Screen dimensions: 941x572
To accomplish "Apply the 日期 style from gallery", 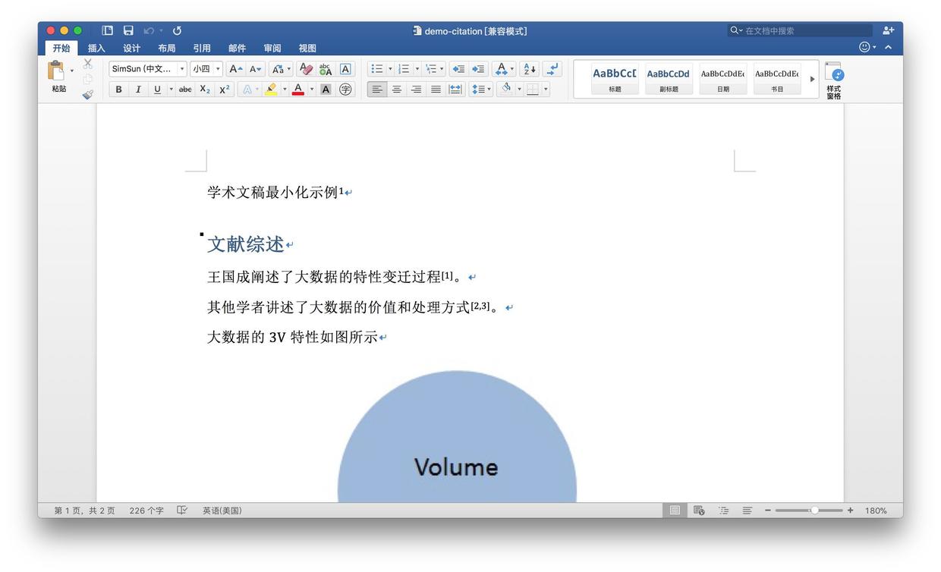I will (x=722, y=79).
